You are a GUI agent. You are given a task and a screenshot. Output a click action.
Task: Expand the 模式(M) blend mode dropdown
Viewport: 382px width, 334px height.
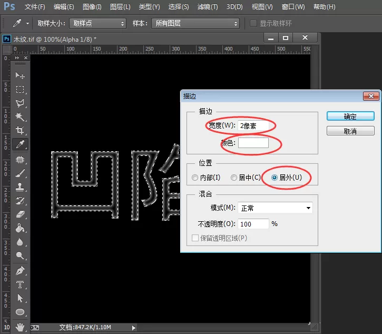(x=275, y=208)
